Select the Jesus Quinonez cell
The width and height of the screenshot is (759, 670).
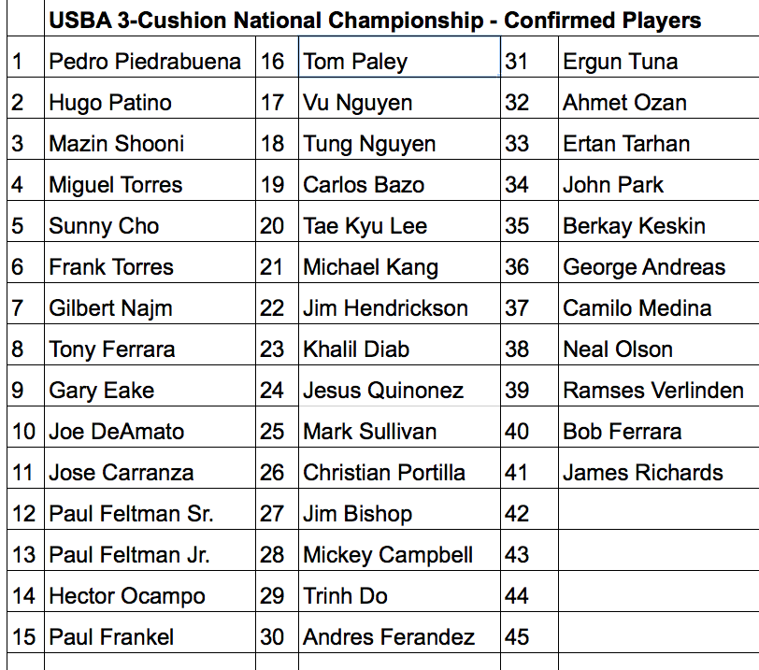(399, 386)
